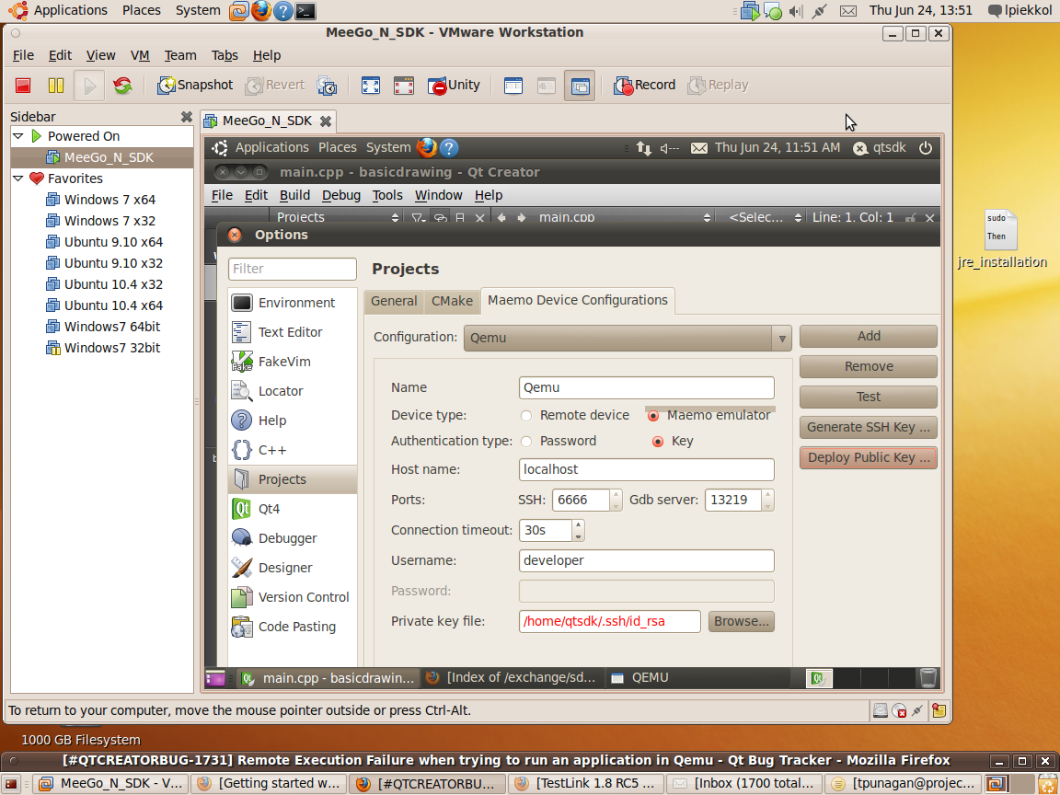Image resolution: width=1060 pixels, height=795 pixels.
Task: Click the Remove configuration button
Action: point(869,366)
